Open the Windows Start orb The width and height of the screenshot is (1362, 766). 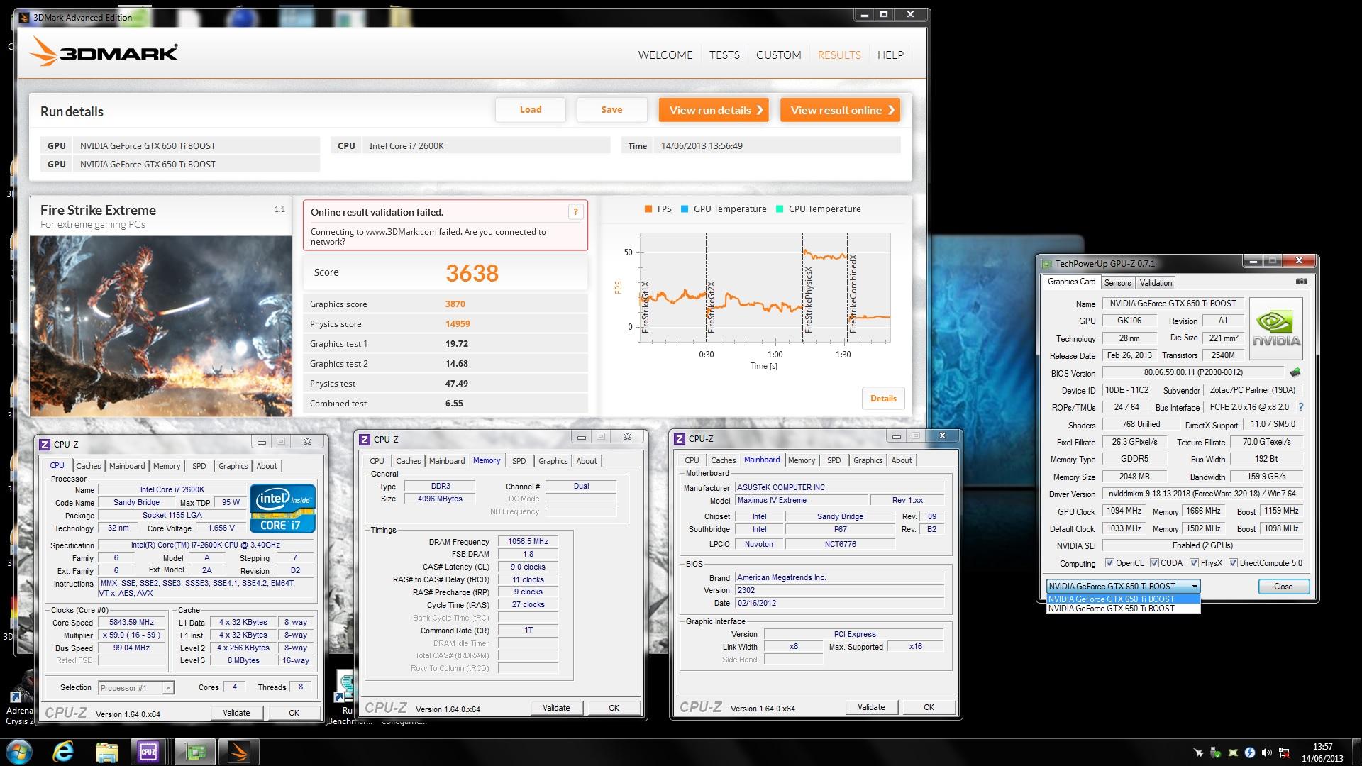click(x=19, y=752)
